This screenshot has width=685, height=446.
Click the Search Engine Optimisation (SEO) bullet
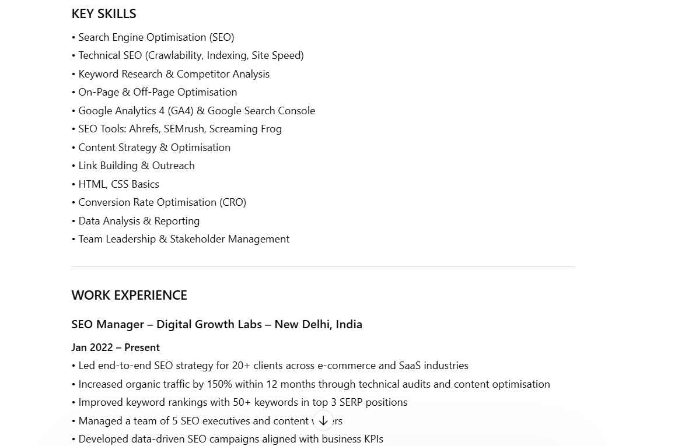(156, 37)
